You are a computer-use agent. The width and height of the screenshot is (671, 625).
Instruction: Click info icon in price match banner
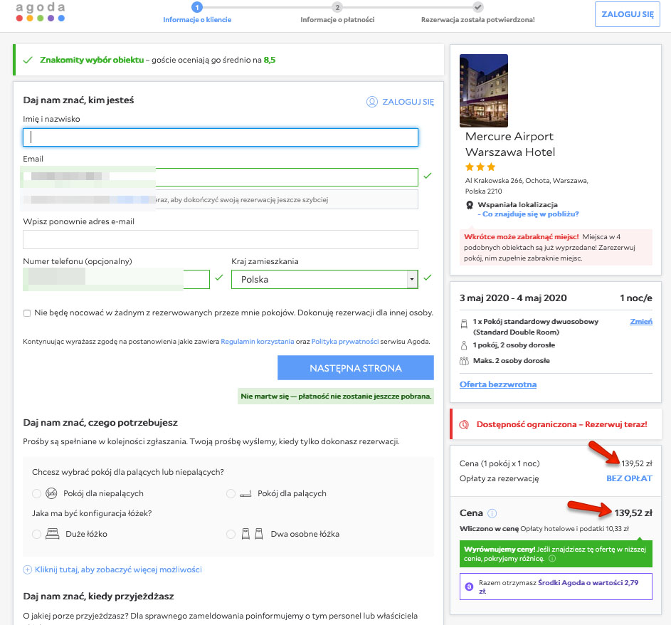click(552, 559)
